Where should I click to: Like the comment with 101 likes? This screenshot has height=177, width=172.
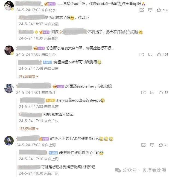pyautogui.click(x=159, y=54)
